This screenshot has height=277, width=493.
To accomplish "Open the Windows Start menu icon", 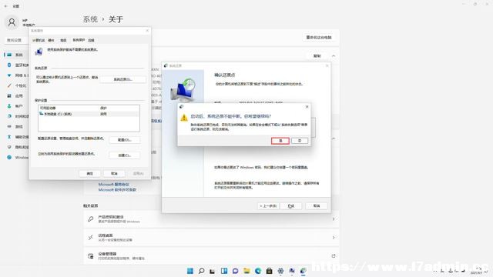I will click(x=190, y=271).
